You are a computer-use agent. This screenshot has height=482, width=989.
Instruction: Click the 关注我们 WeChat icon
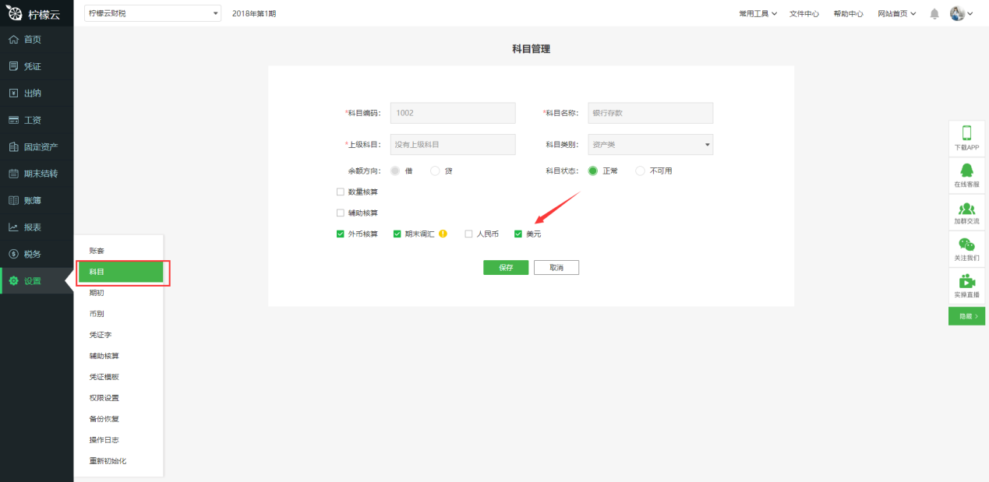click(966, 245)
